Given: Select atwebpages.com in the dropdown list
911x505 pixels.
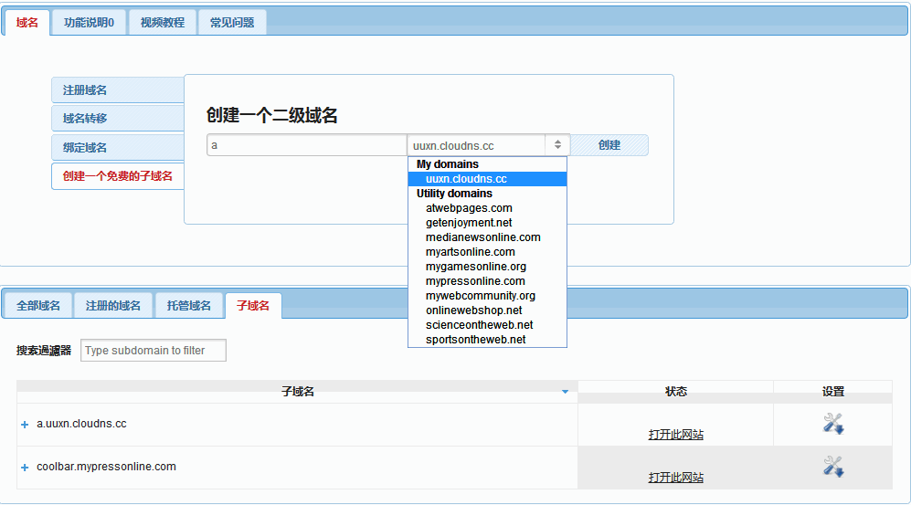Looking at the screenshot, I should click(x=469, y=208).
